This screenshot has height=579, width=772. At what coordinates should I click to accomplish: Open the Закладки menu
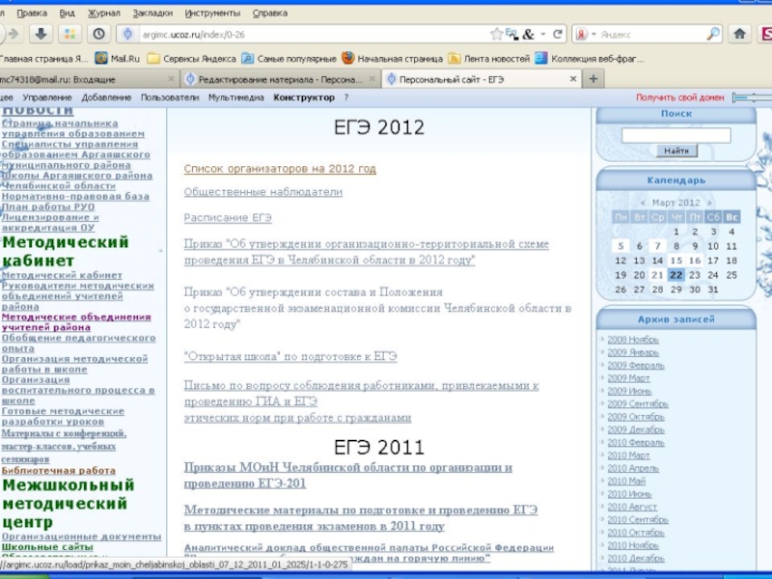pos(152,14)
